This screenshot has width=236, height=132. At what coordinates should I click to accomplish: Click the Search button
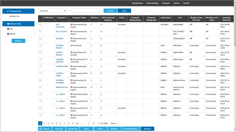pyautogui.click(x=110, y=11)
